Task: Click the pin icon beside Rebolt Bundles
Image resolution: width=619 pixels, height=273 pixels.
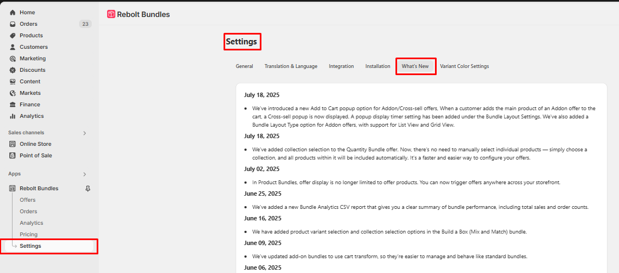Action: coord(88,188)
